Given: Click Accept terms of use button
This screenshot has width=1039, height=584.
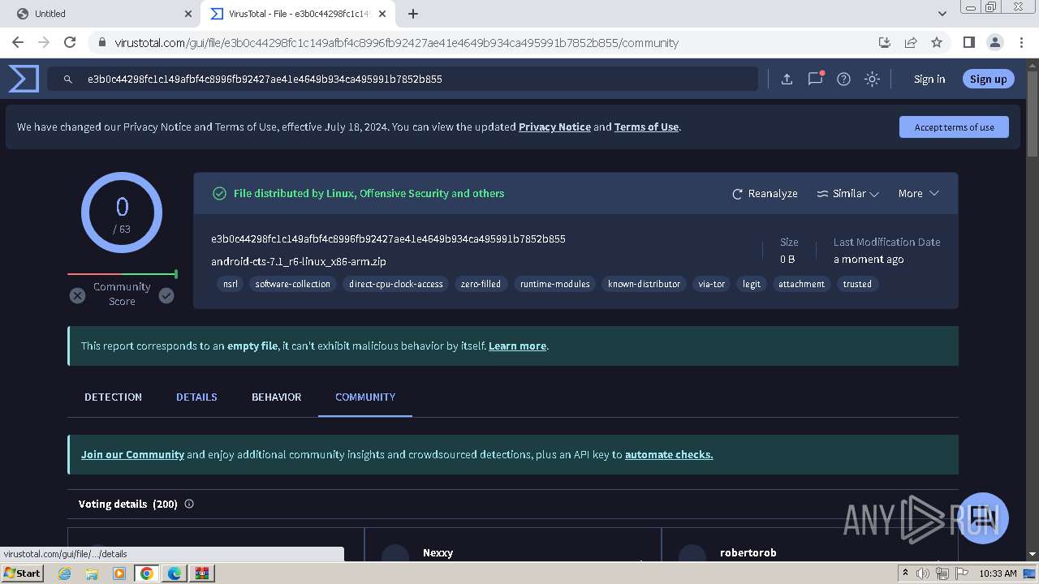Looking at the screenshot, I should click(x=954, y=127).
